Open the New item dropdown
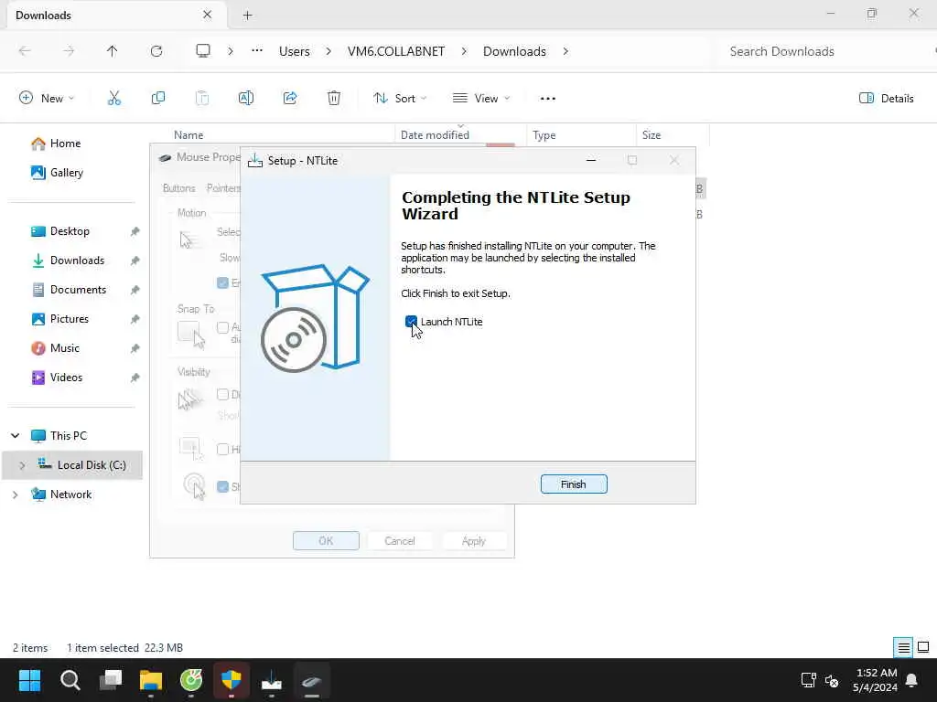Viewport: 937px width, 702px height. [47, 99]
